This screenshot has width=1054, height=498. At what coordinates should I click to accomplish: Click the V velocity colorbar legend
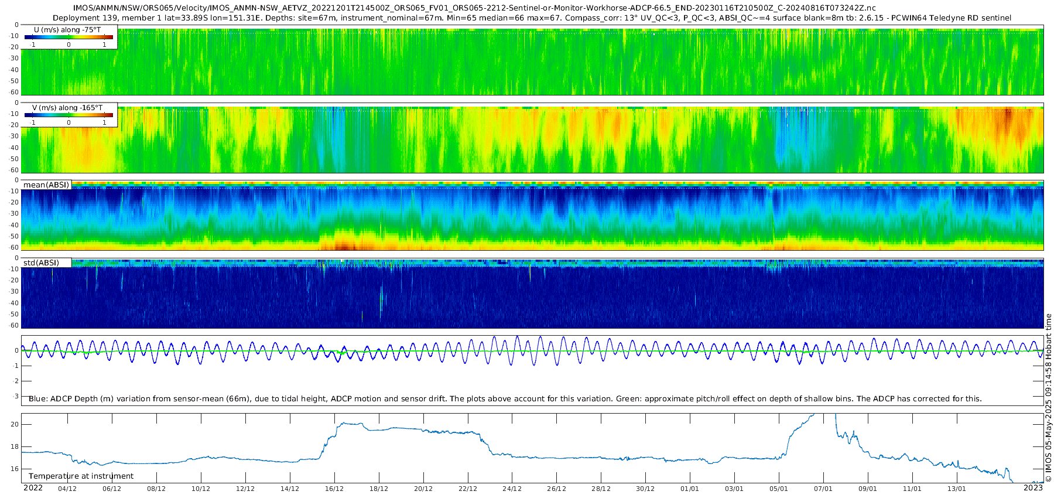69,115
